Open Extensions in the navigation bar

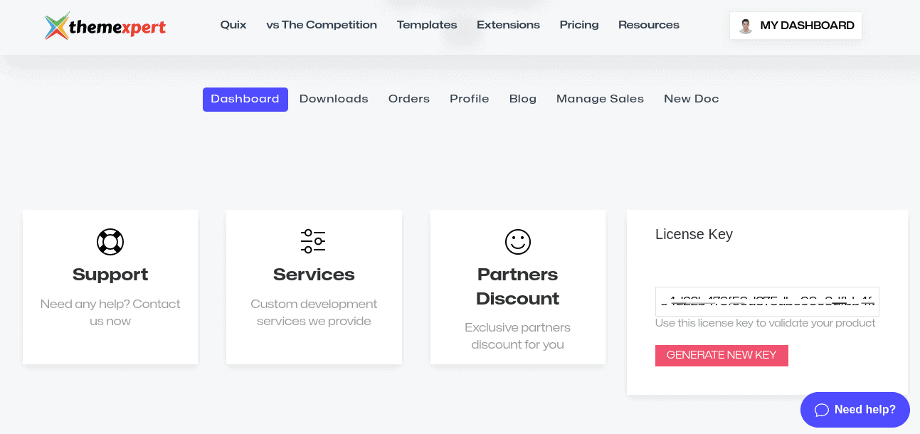tap(508, 25)
